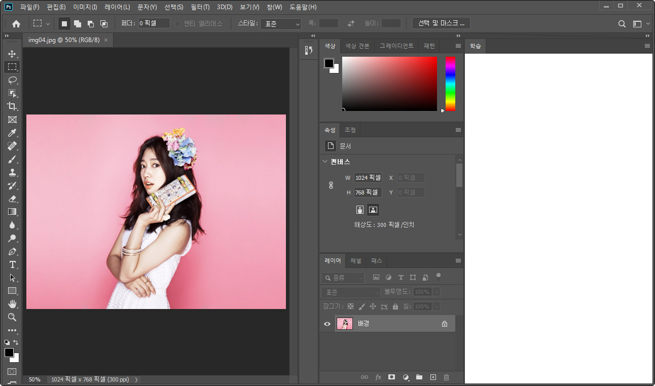655x386 pixels.
Task: Open the layer style fx menu
Action: coord(378,377)
